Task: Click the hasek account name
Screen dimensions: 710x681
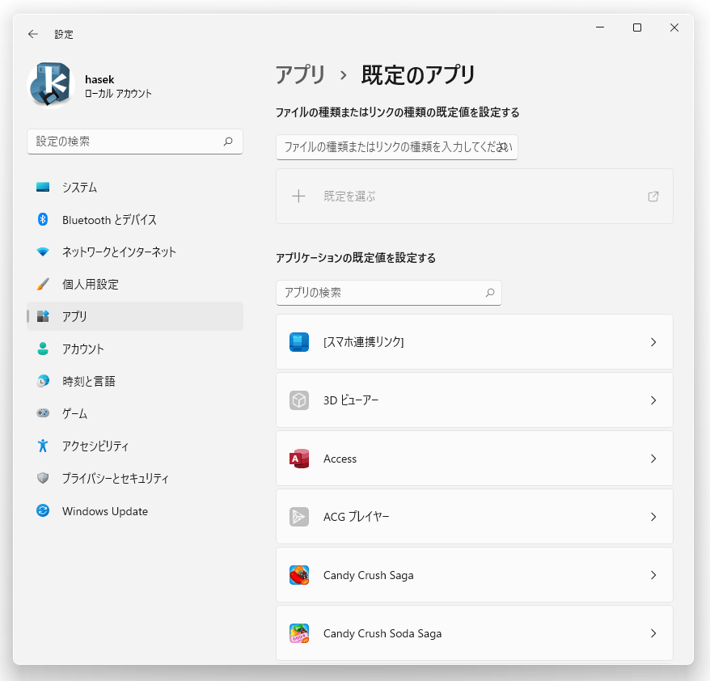Action: (99, 80)
